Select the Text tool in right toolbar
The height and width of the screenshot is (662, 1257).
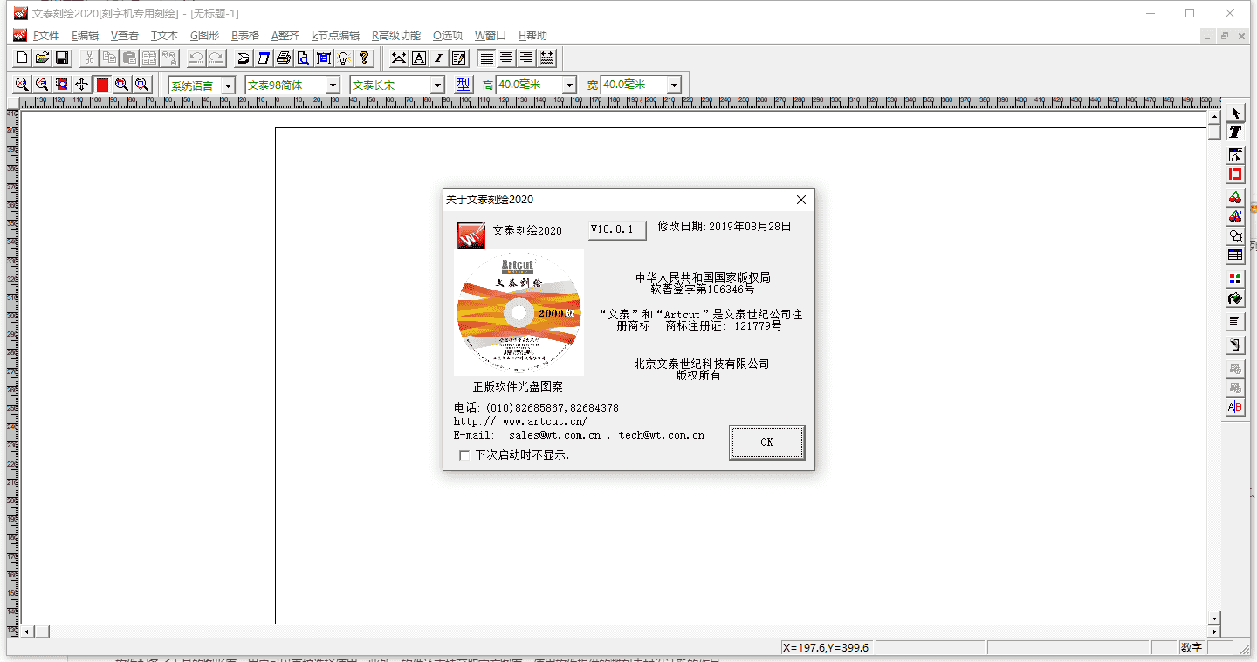1235,133
